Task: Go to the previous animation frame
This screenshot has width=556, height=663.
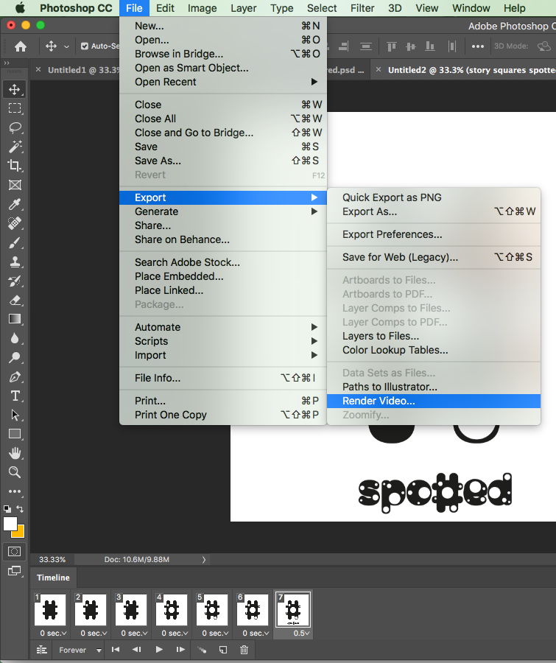Action: [x=136, y=650]
